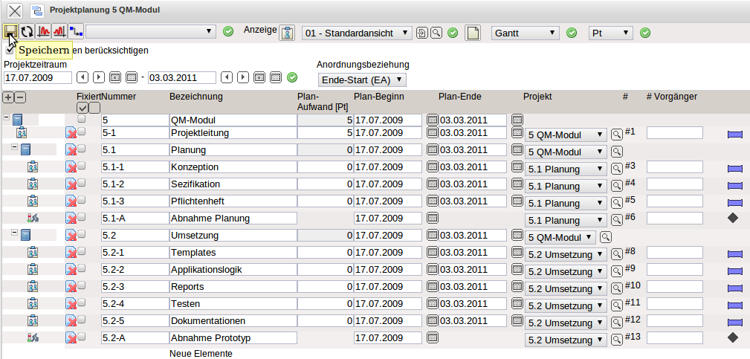
Task: Click the Gantt bar at the Projektleitung row
Action: (x=734, y=135)
